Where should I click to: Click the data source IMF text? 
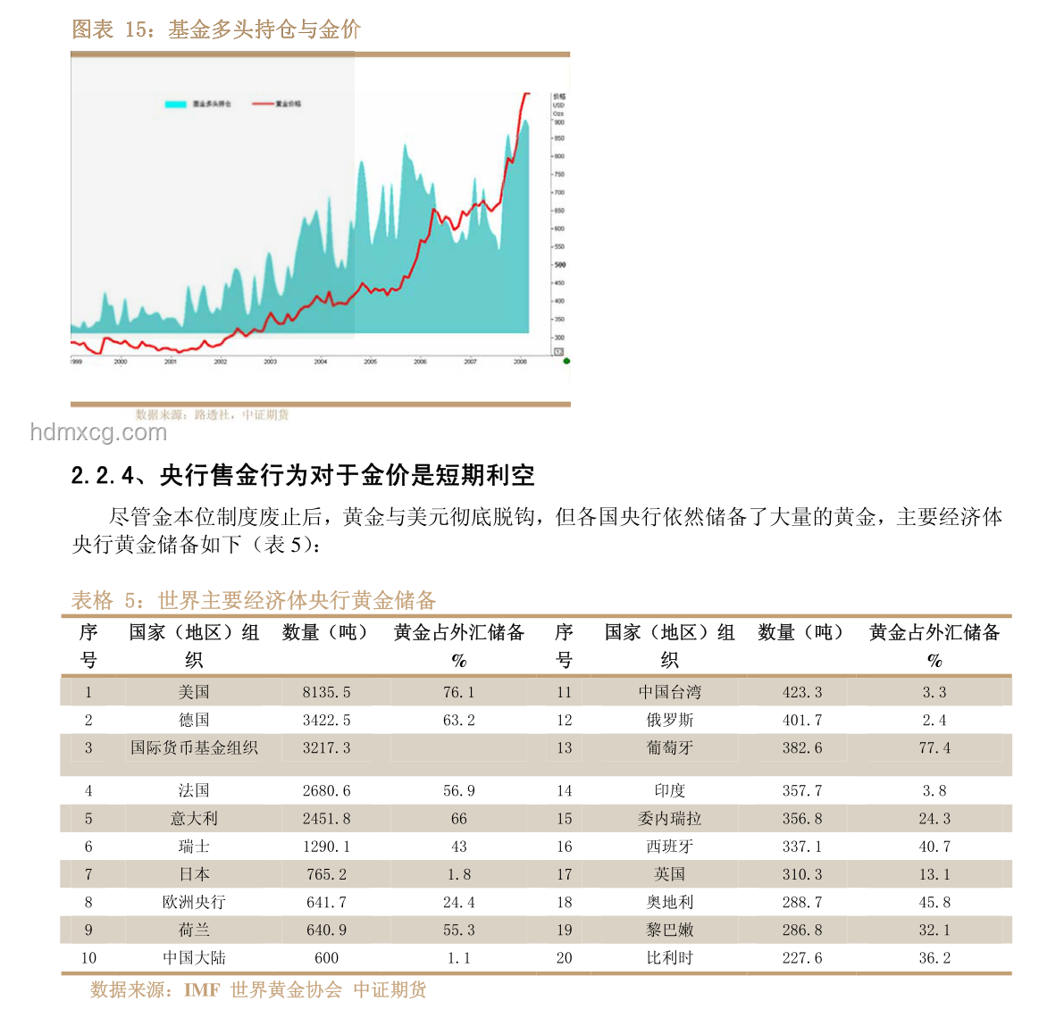[202, 989]
